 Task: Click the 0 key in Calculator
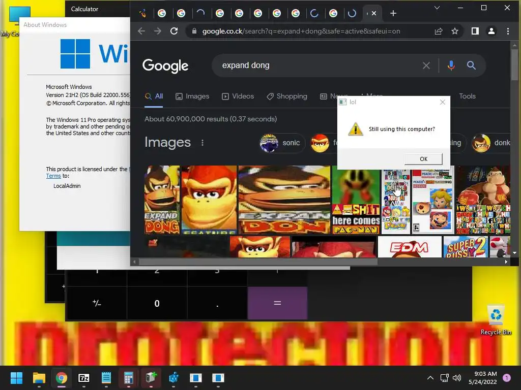click(x=157, y=303)
